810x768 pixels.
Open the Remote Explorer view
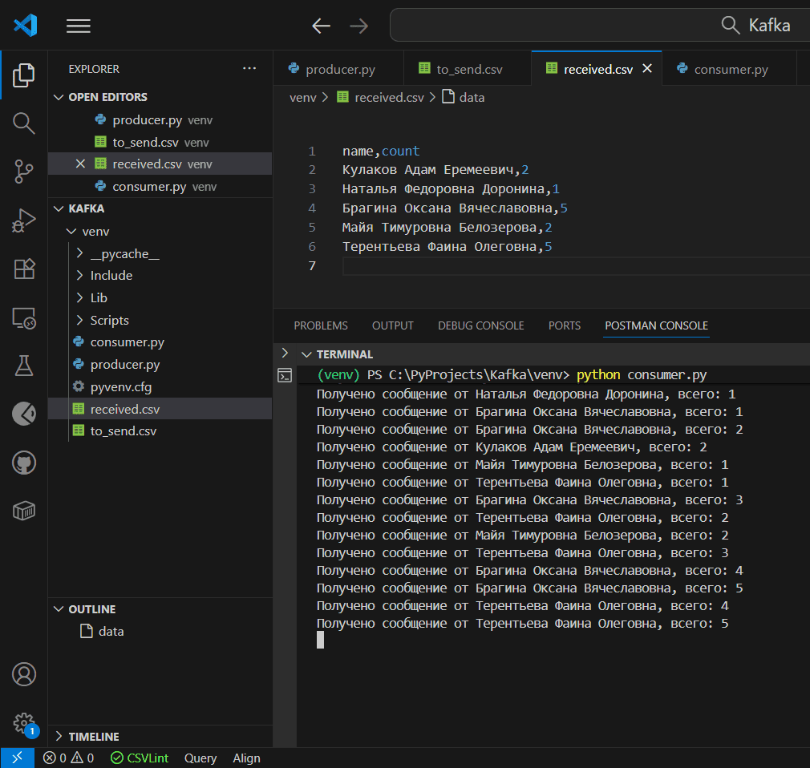(24, 317)
